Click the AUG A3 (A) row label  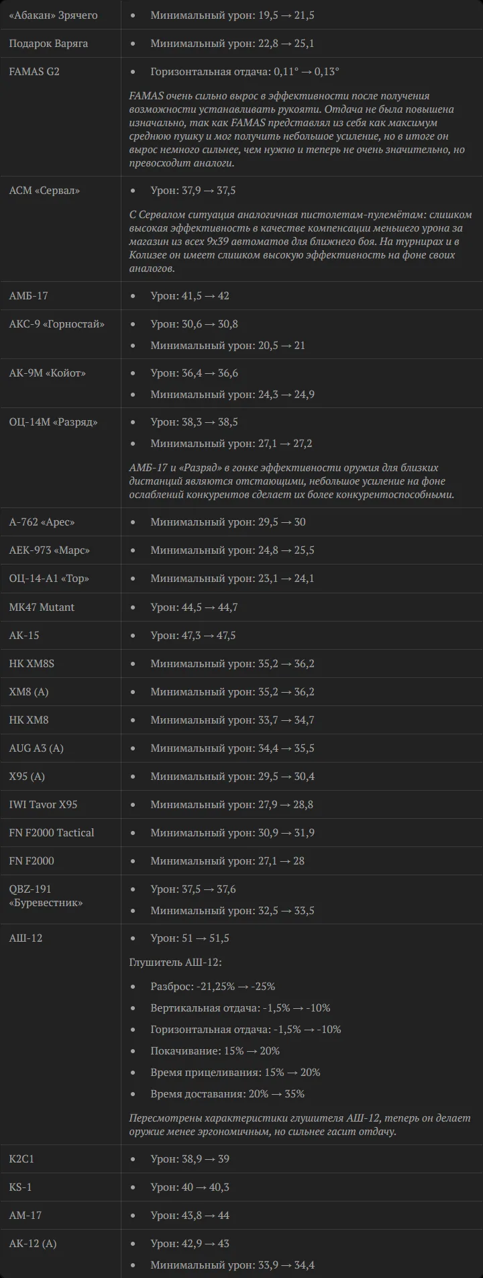36,748
